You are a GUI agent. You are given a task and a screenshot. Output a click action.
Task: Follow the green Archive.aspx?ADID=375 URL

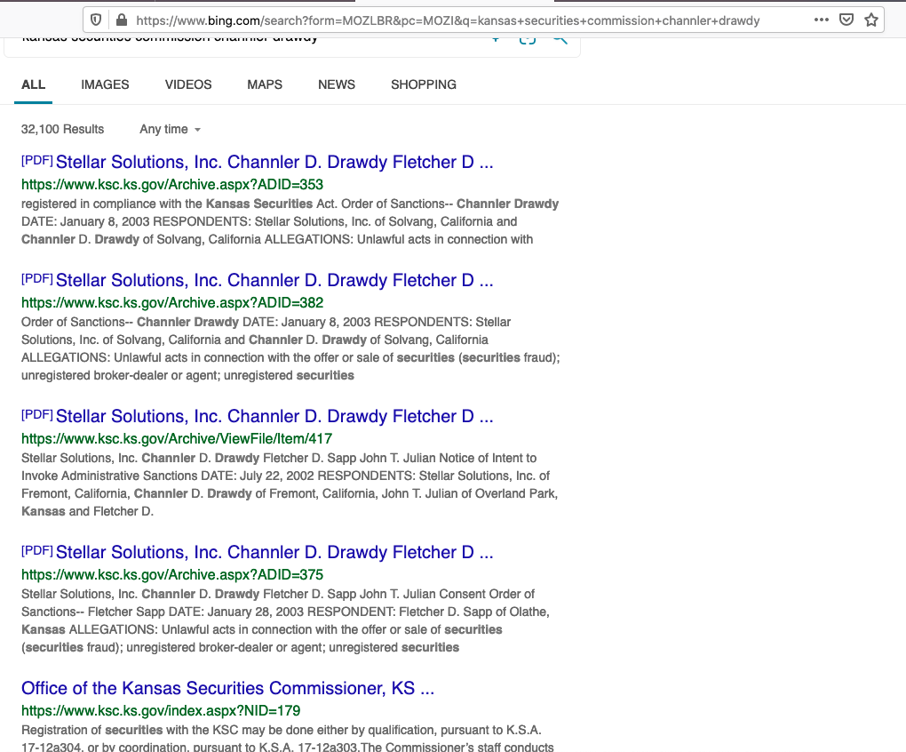172,574
